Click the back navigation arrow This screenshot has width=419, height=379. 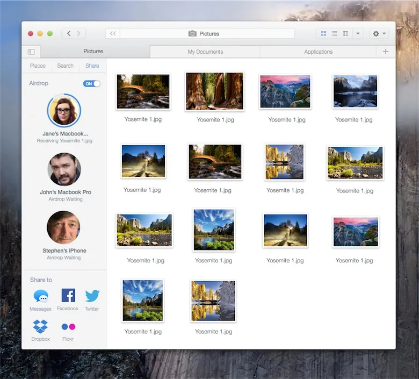[69, 33]
